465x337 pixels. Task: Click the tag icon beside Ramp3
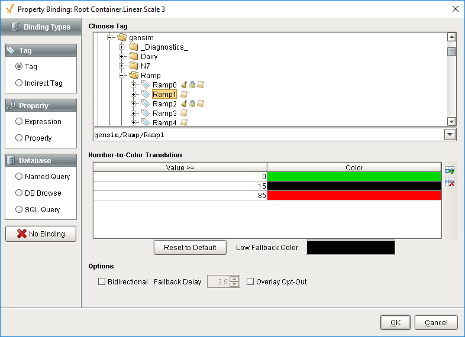[146, 114]
